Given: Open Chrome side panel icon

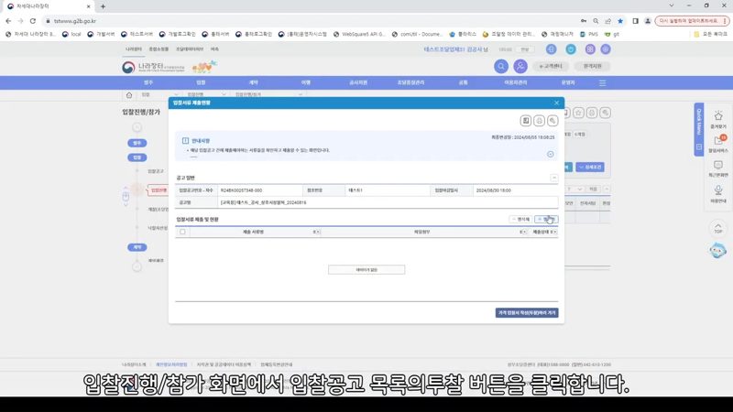Looking at the screenshot, I should (635, 21).
